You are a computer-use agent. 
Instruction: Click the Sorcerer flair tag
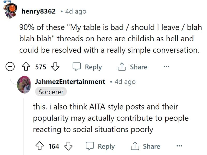[x=51, y=92]
